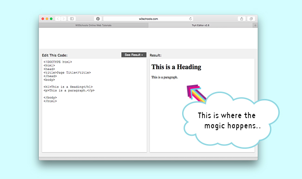Image resolution: width=302 pixels, height=179 pixels.
Task: Go forward with Safari forward arrow
Action: click(64, 19)
